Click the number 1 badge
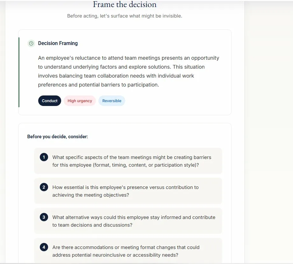The height and width of the screenshot is (264, 293). (44, 157)
